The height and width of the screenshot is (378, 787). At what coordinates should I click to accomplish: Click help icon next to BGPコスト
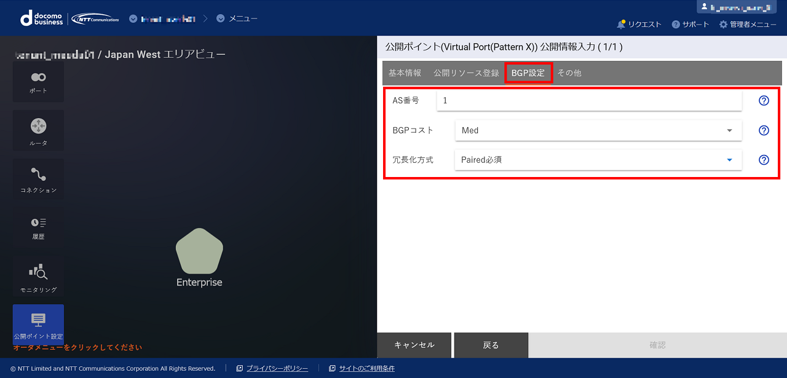click(x=764, y=130)
